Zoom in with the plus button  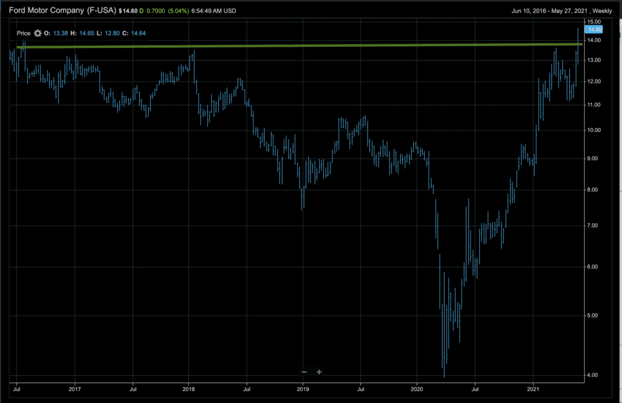319,372
